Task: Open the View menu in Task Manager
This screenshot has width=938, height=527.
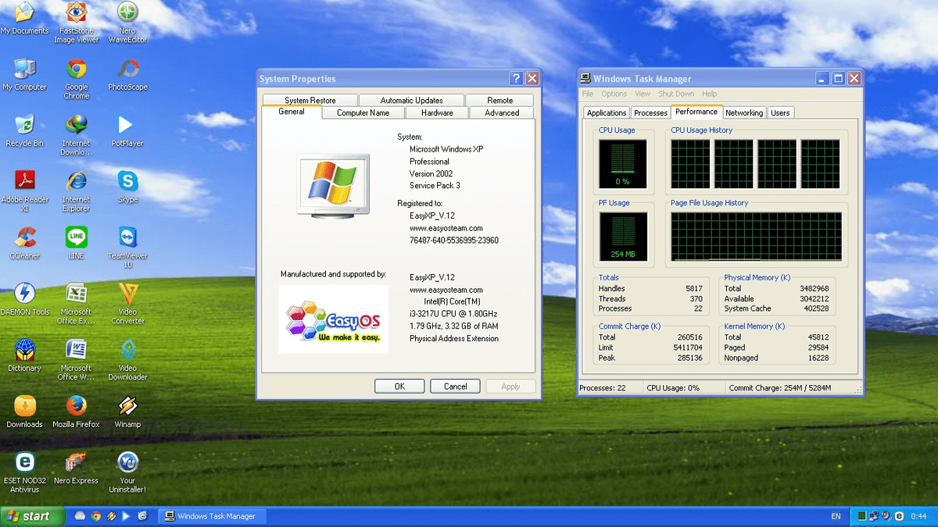Action: pos(642,94)
